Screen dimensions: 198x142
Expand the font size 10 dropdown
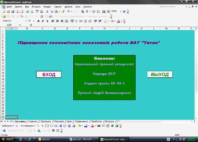point(34,21)
